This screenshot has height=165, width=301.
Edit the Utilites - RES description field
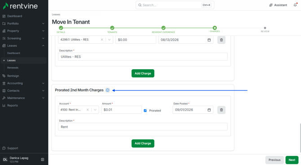point(143,57)
